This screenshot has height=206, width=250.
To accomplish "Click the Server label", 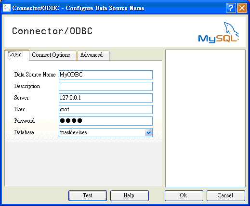I will 22,98.
